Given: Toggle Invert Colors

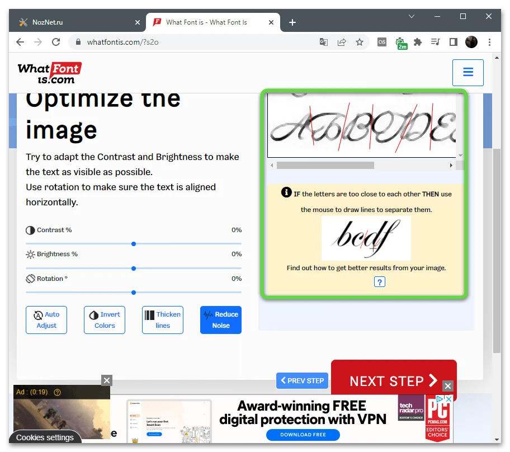Looking at the screenshot, I should click(105, 320).
